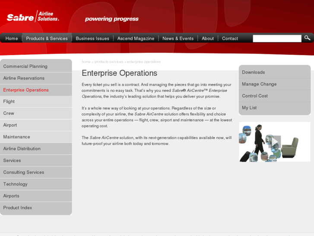This screenshot has width=314, height=236.
Task: Open the Contact page
Action: (230, 39)
